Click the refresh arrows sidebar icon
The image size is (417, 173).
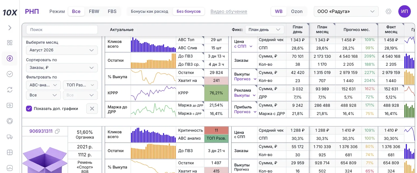[x=10, y=90]
